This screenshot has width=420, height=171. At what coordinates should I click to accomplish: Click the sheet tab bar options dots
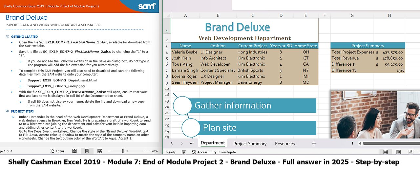[x=352, y=143]
